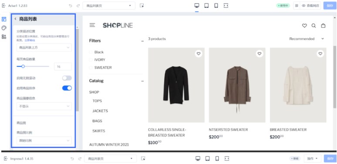Click the SHOPLINE logo

tap(118, 25)
